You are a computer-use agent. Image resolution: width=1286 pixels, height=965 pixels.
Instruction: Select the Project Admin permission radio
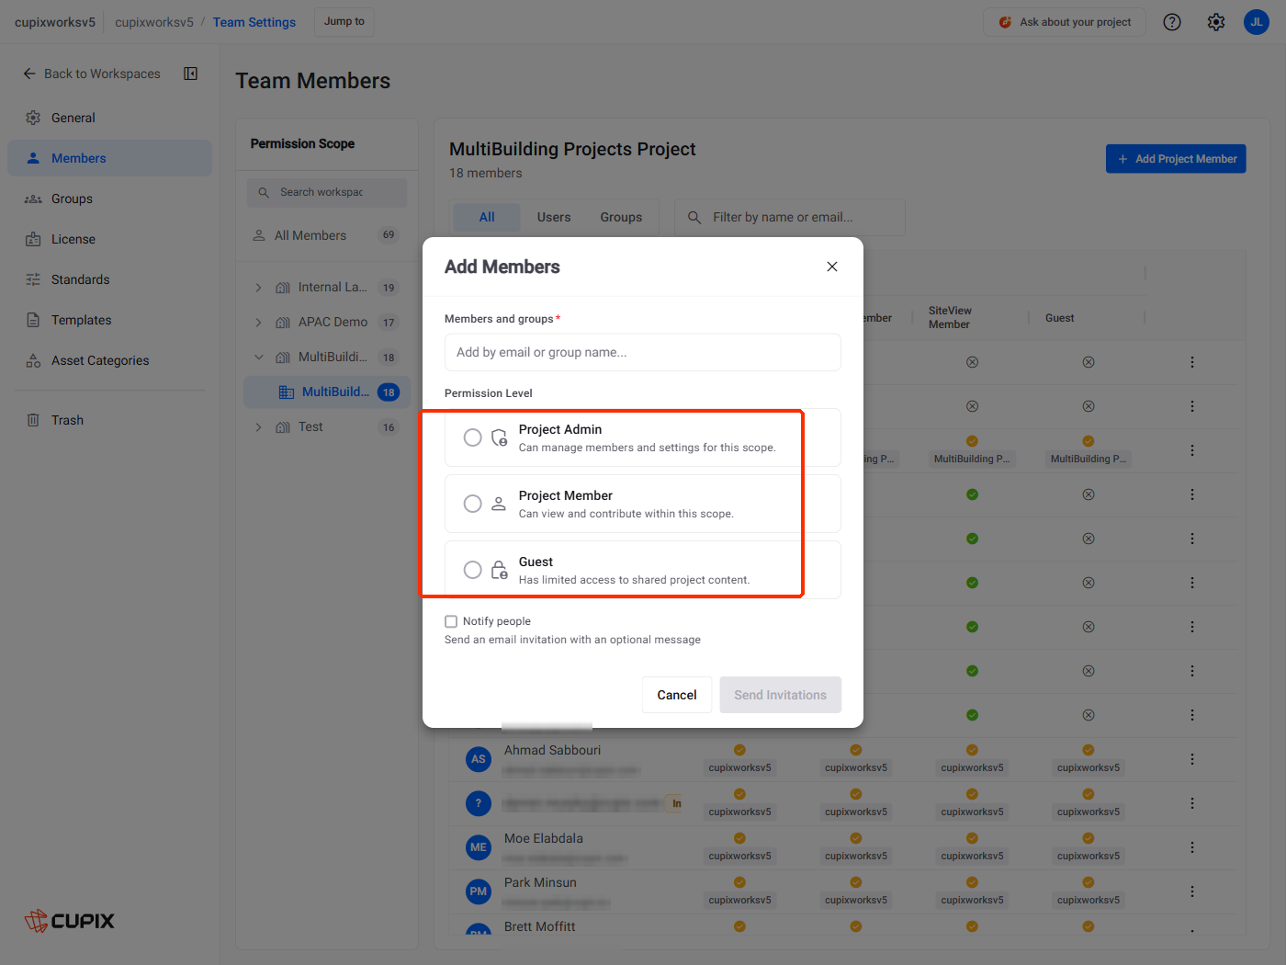(472, 437)
